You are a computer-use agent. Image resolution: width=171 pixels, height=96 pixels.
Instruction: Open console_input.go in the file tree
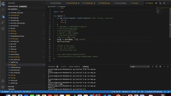click(x=17, y=13)
